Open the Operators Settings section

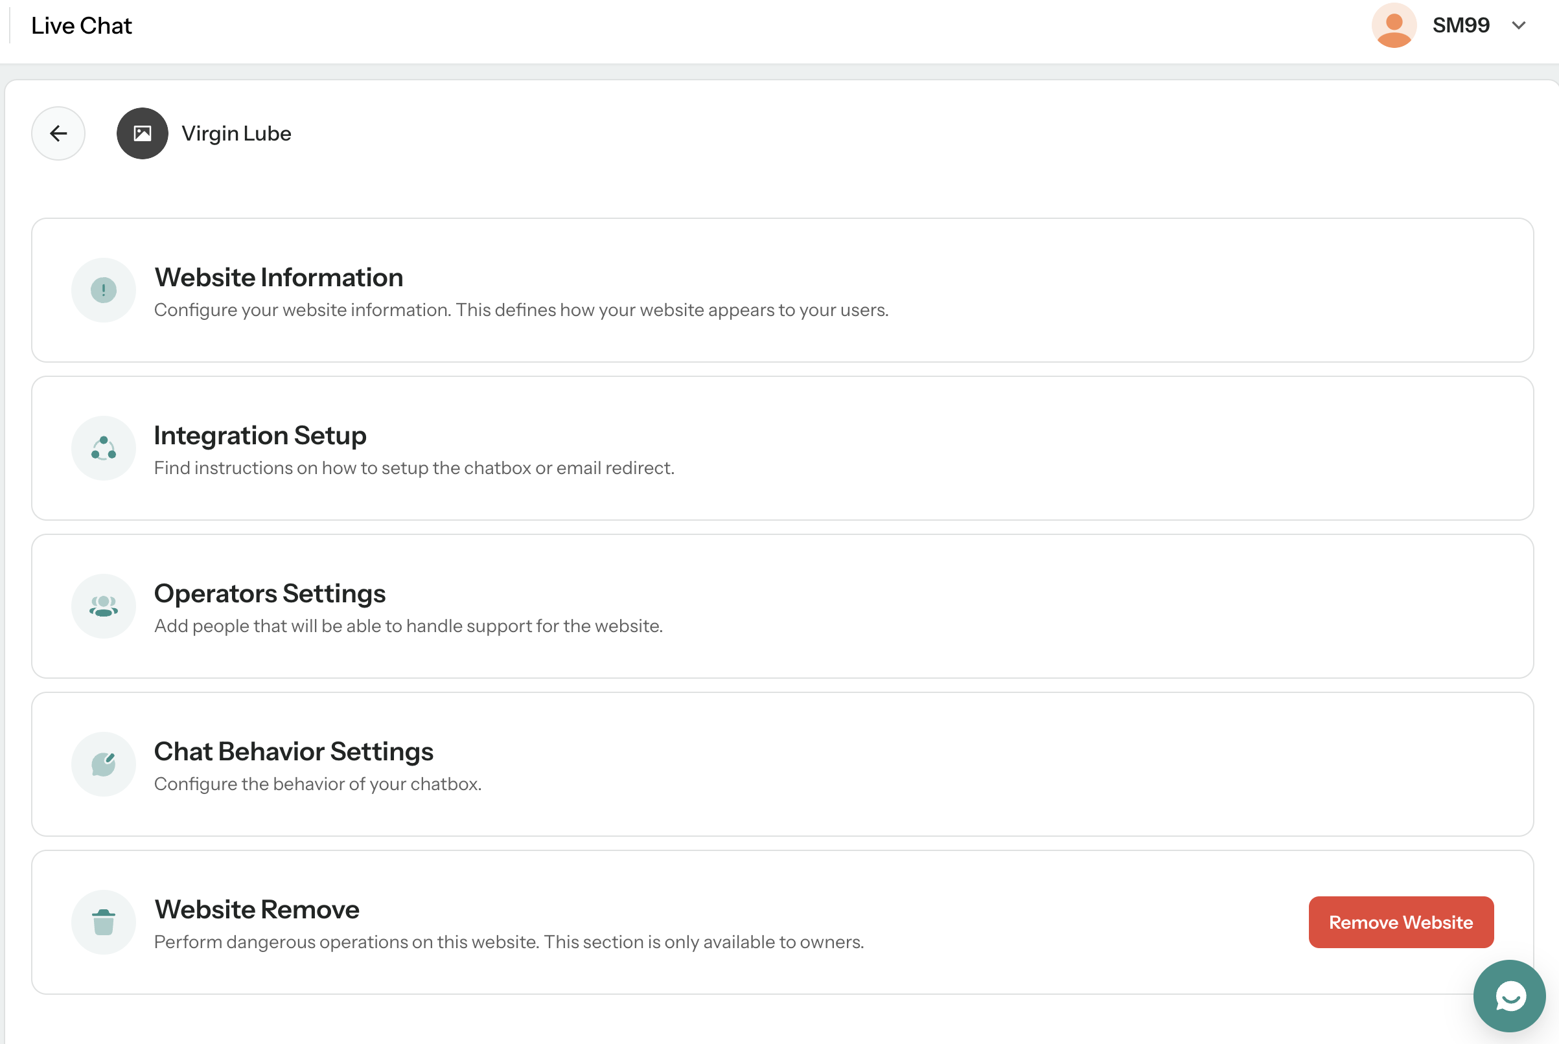783,606
